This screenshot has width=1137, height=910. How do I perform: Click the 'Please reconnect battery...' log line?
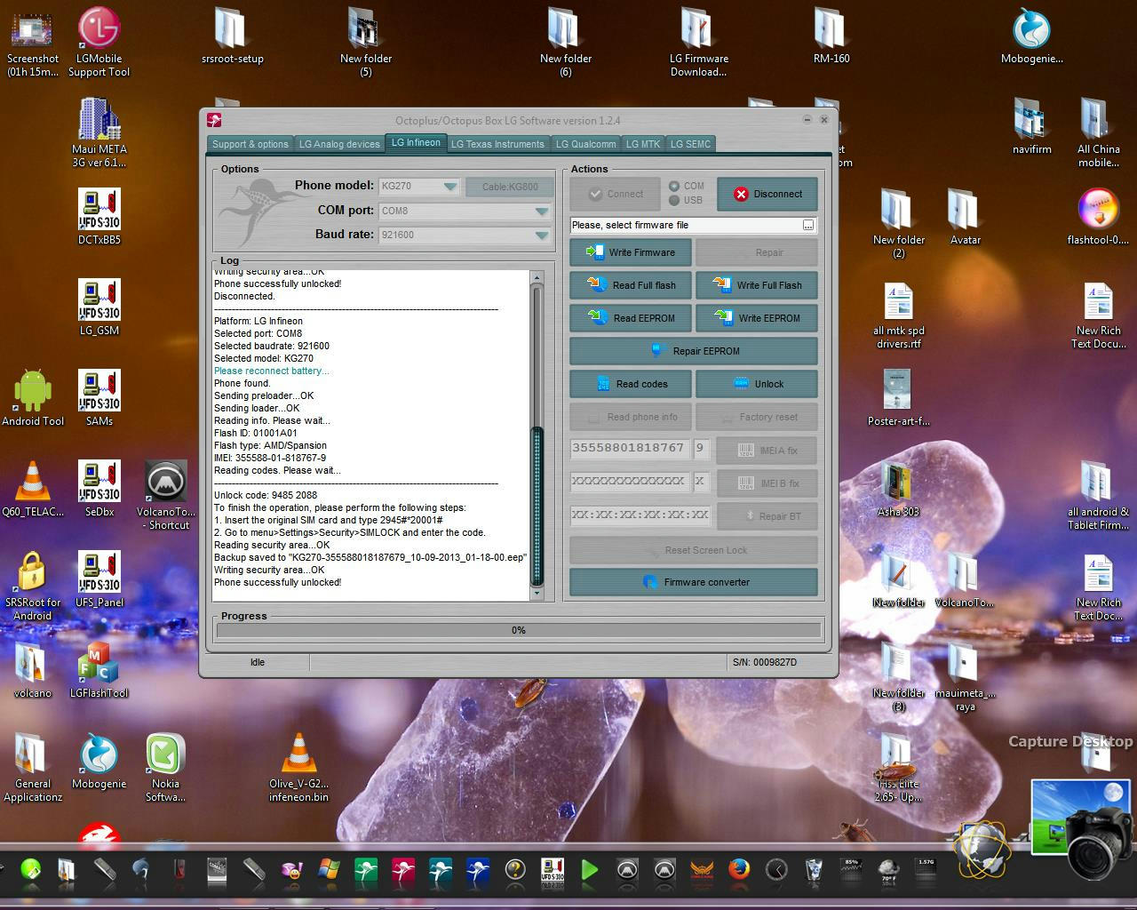point(271,371)
